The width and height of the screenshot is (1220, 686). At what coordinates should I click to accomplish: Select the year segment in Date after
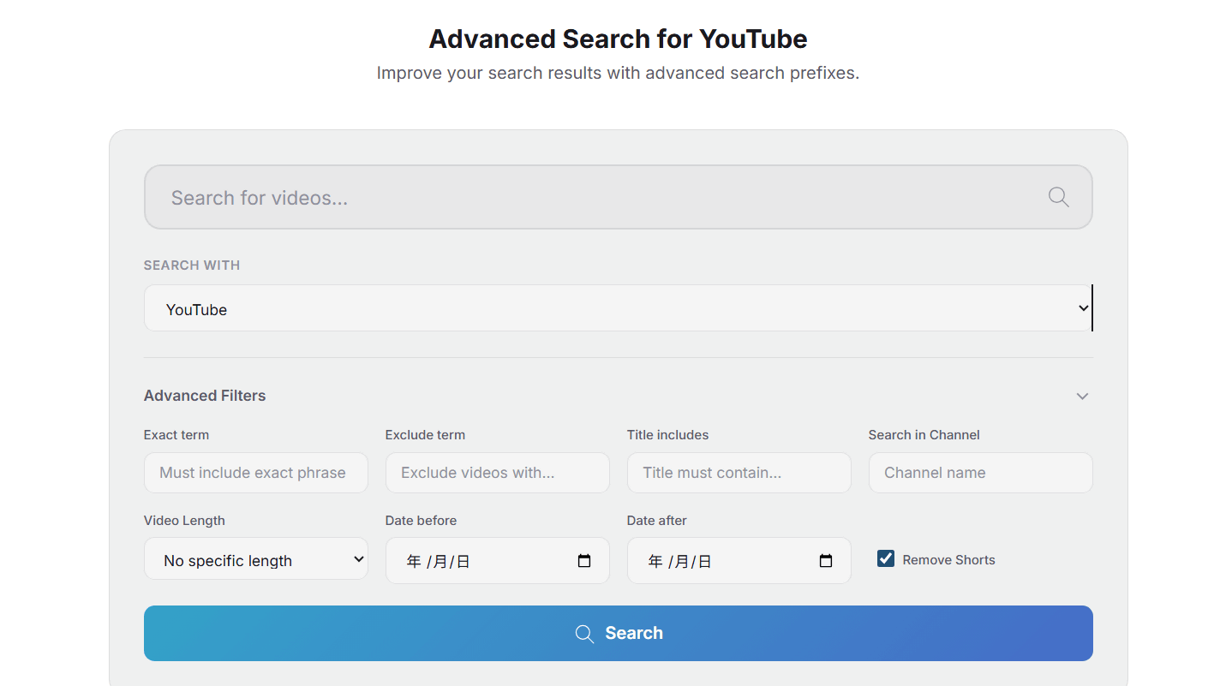point(655,562)
